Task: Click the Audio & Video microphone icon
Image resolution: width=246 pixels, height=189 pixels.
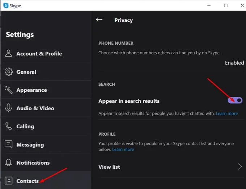Action: coord(8,108)
